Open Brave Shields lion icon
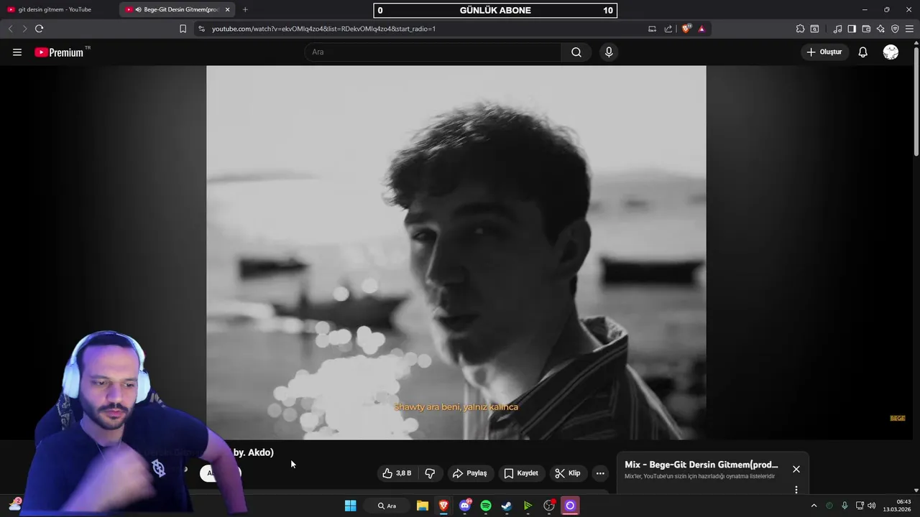 pos(686,29)
